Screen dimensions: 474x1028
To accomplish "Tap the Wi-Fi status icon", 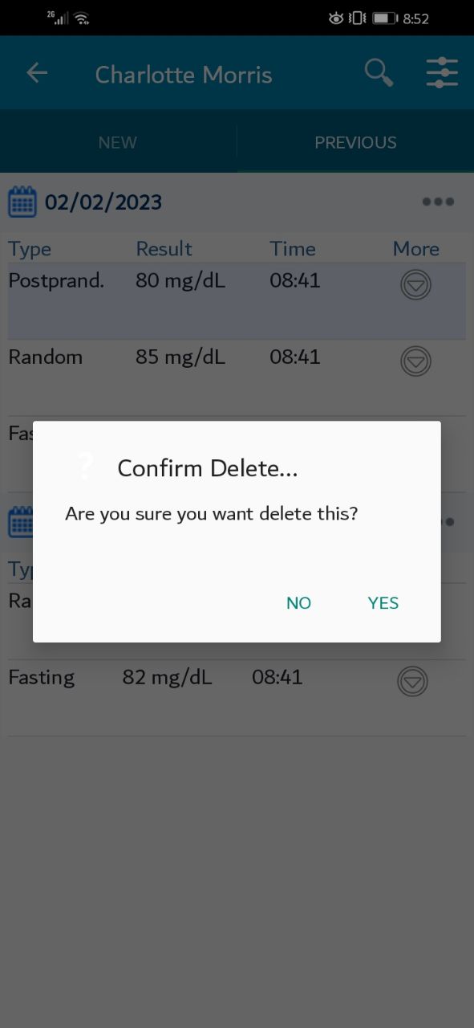I will [81, 18].
